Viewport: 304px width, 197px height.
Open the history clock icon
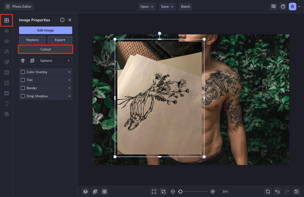click(297, 192)
